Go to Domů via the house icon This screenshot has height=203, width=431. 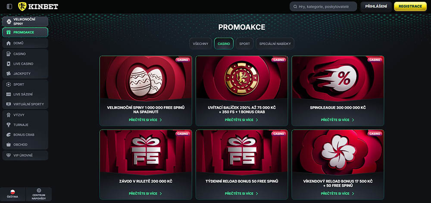(x=25, y=43)
